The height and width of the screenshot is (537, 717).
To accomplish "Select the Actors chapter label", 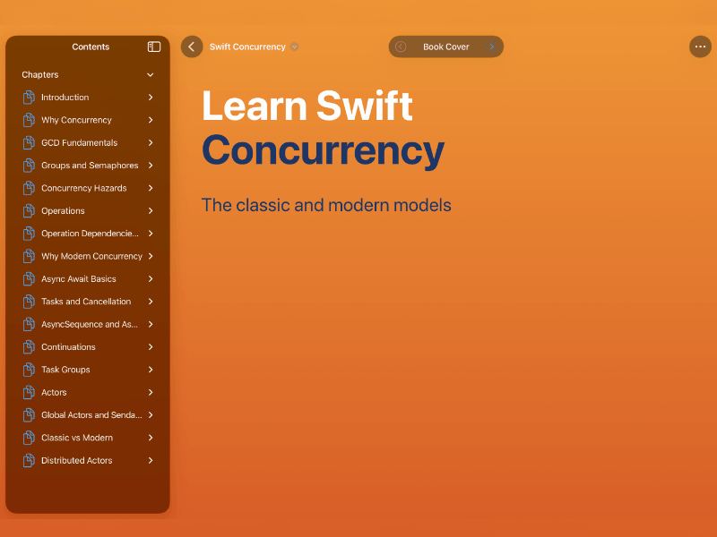I will [x=54, y=392].
